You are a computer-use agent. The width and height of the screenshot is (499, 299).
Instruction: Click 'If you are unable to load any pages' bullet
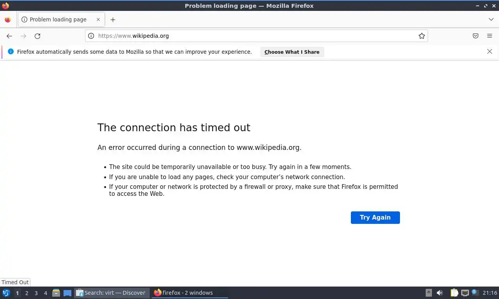[227, 177]
